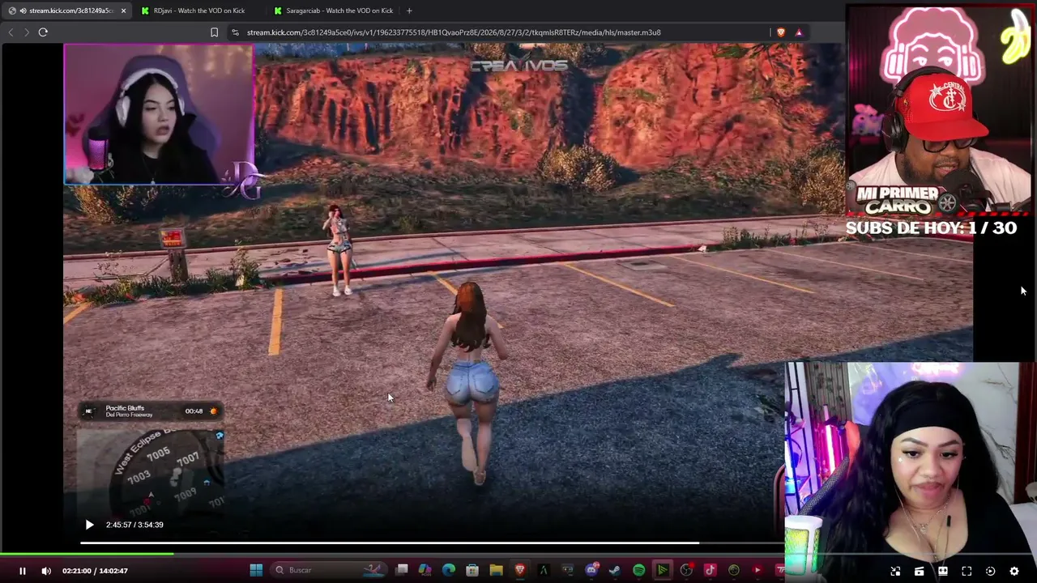Click the 02:21:00 / 14:02:47 time display
Viewport: 1037px width, 583px height.
[x=95, y=571]
